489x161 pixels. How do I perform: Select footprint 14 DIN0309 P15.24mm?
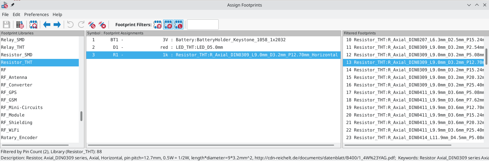[x=413, y=70]
